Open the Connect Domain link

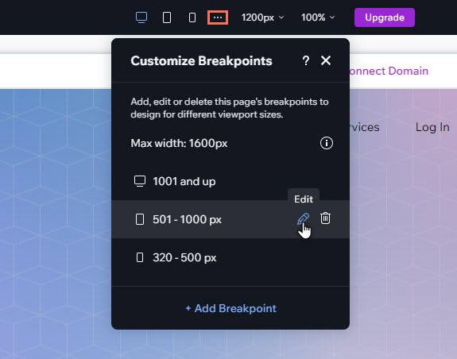pos(389,71)
